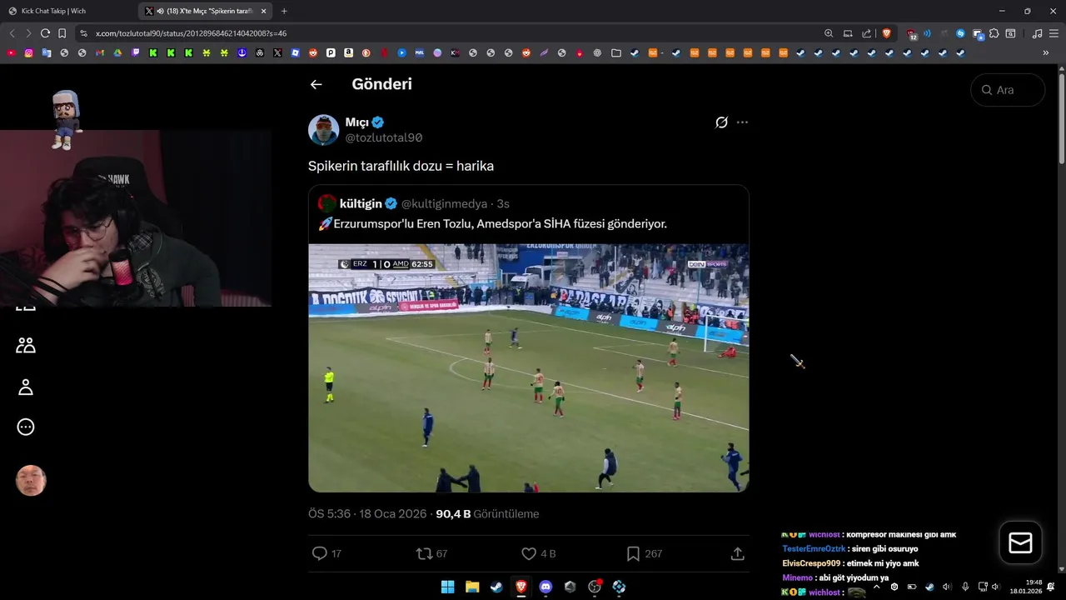Close the X'te Mıçı tab
1066x600 pixels.
click(x=263, y=11)
